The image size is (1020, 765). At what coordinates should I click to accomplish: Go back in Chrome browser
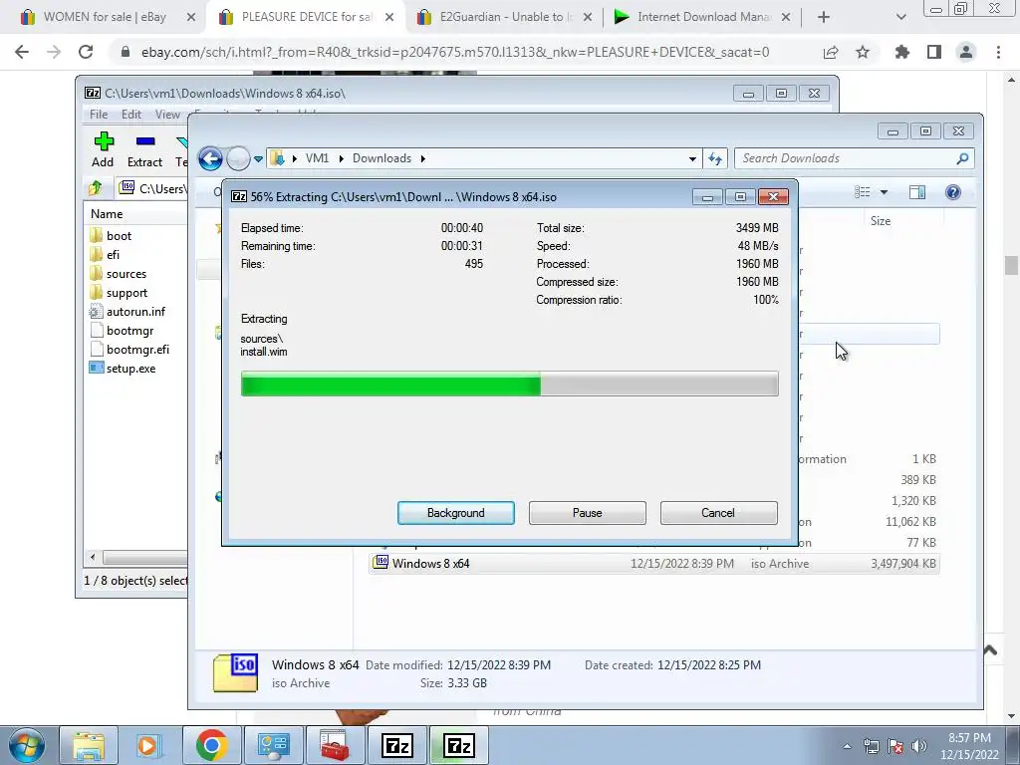[22, 52]
